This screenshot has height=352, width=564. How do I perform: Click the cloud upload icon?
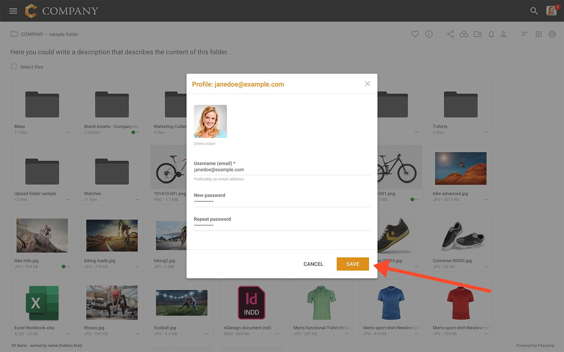click(x=464, y=34)
